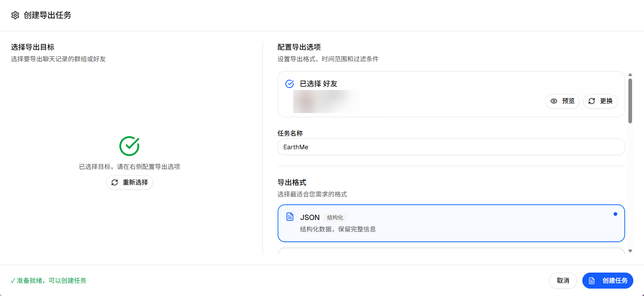
Task: Click the JSON document icon in the format card
Action: click(290, 217)
